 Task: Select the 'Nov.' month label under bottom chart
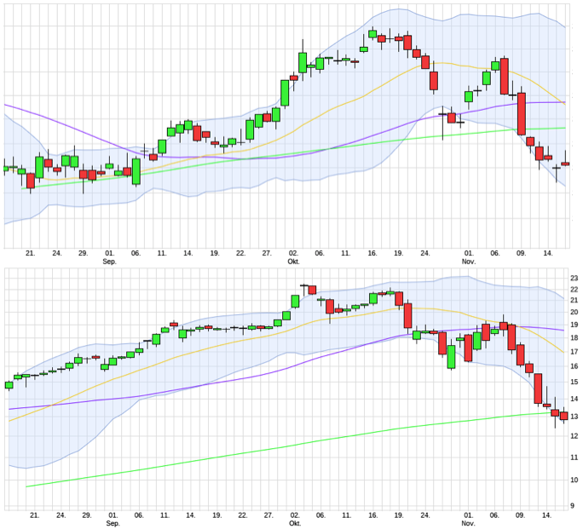(468, 523)
